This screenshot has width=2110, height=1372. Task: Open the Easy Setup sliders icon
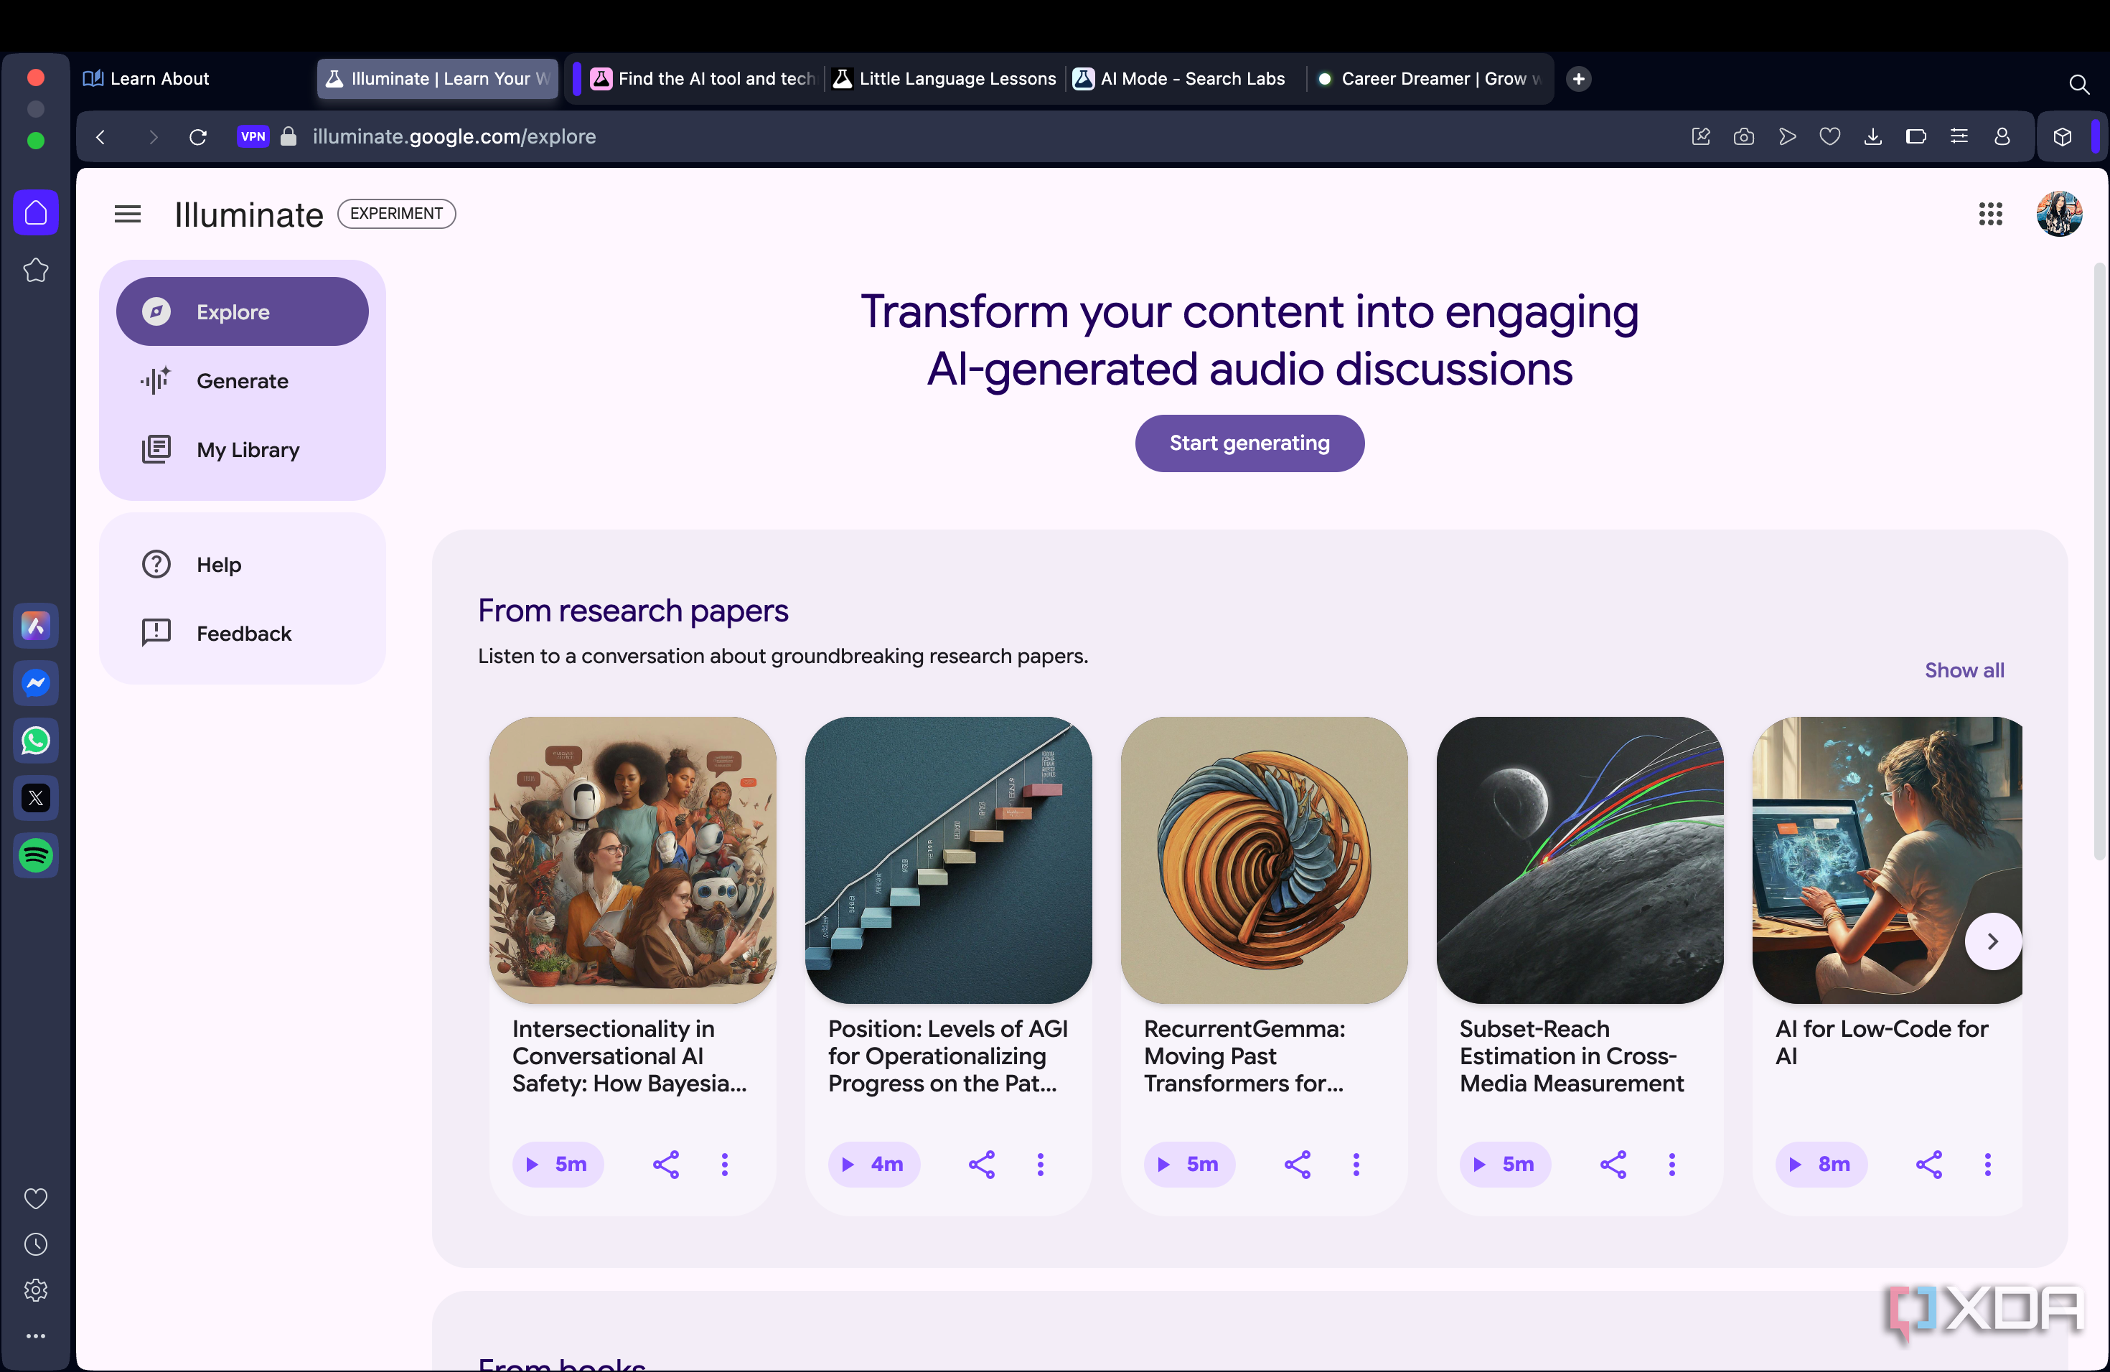(x=1959, y=136)
